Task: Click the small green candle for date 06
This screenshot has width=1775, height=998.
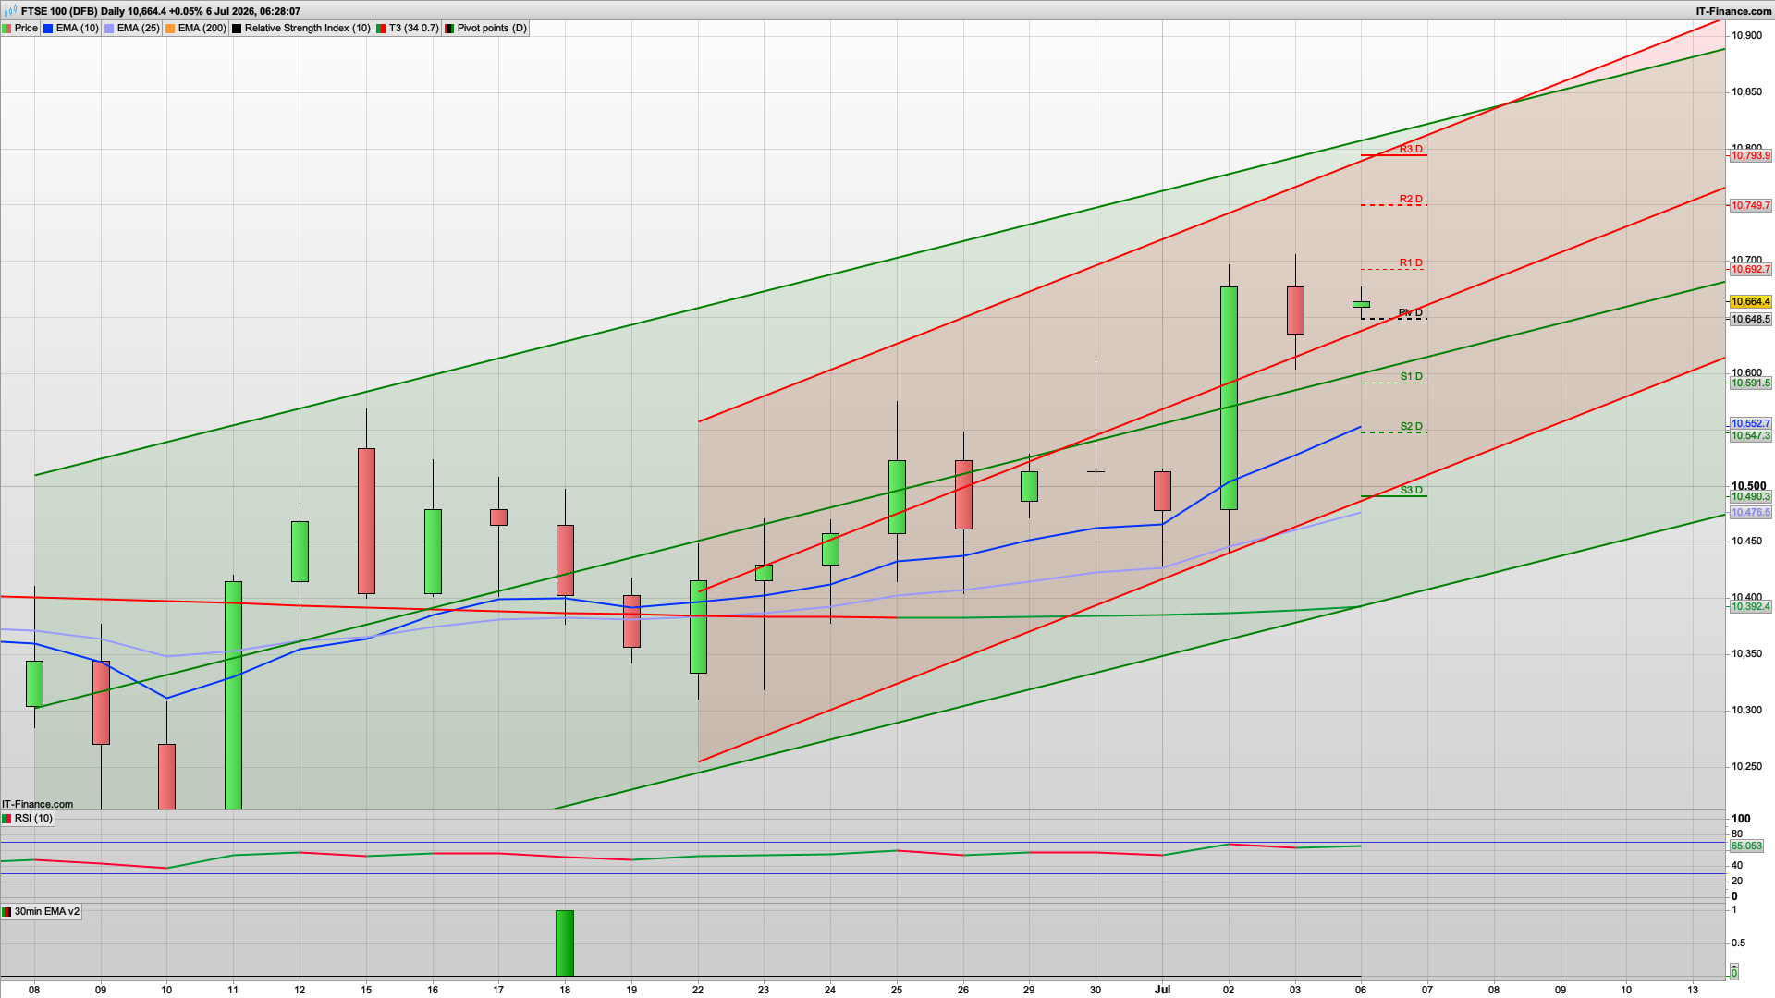Action: pos(1361,304)
